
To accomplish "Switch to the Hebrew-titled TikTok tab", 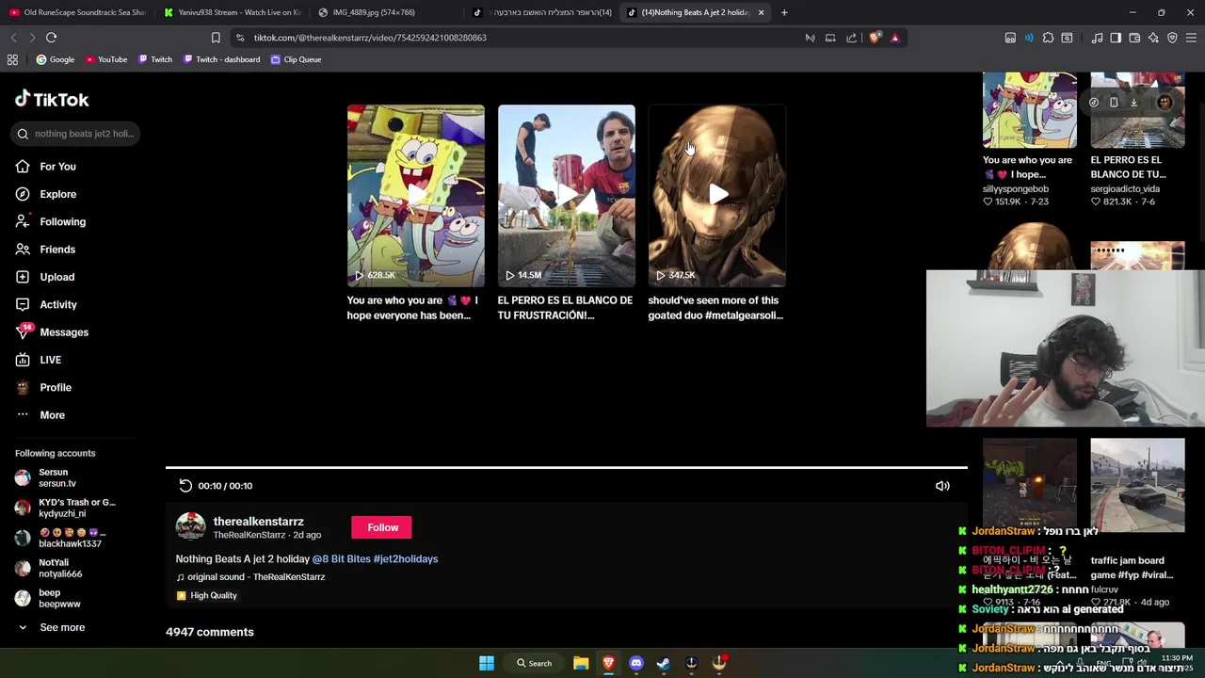I will pos(544,12).
